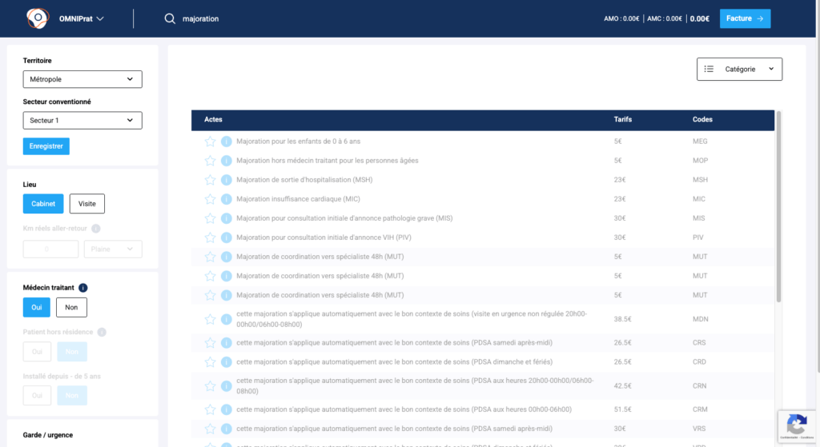
Task: Click the acts list vertical scrollbar
Action: click(x=778, y=208)
